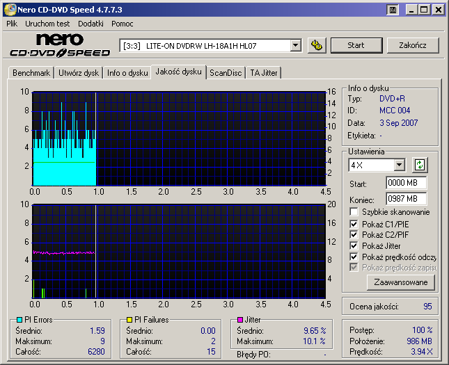This screenshot has width=449, height=365.
Task: Click the jitter and PIF graph area
Action: coord(179,252)
